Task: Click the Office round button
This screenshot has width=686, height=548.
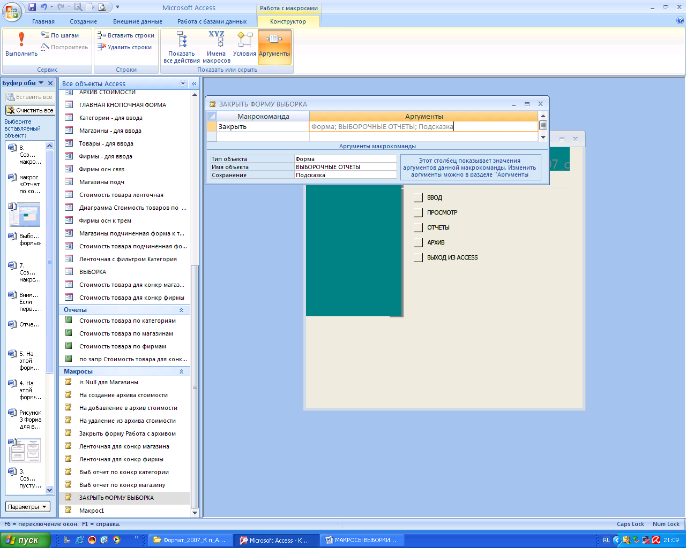Action: pos(11,11)
